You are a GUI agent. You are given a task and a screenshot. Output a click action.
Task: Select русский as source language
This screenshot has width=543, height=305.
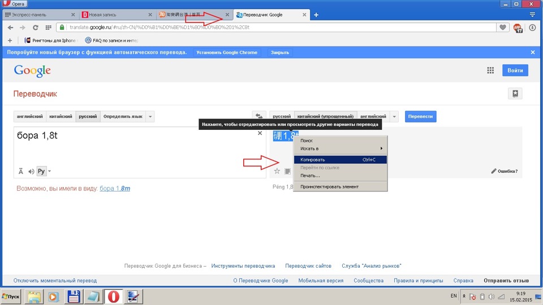88,116
